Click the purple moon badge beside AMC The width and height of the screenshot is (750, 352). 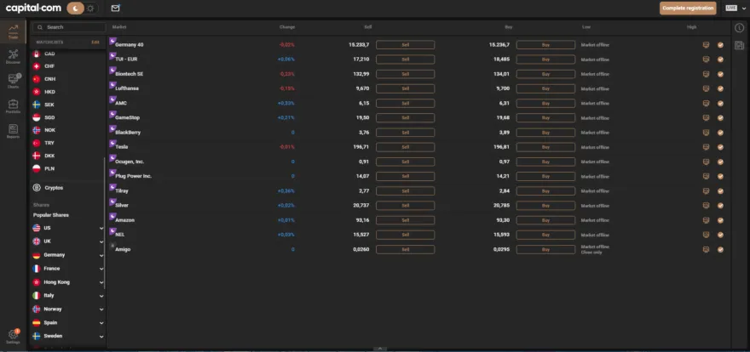(112, 99)
